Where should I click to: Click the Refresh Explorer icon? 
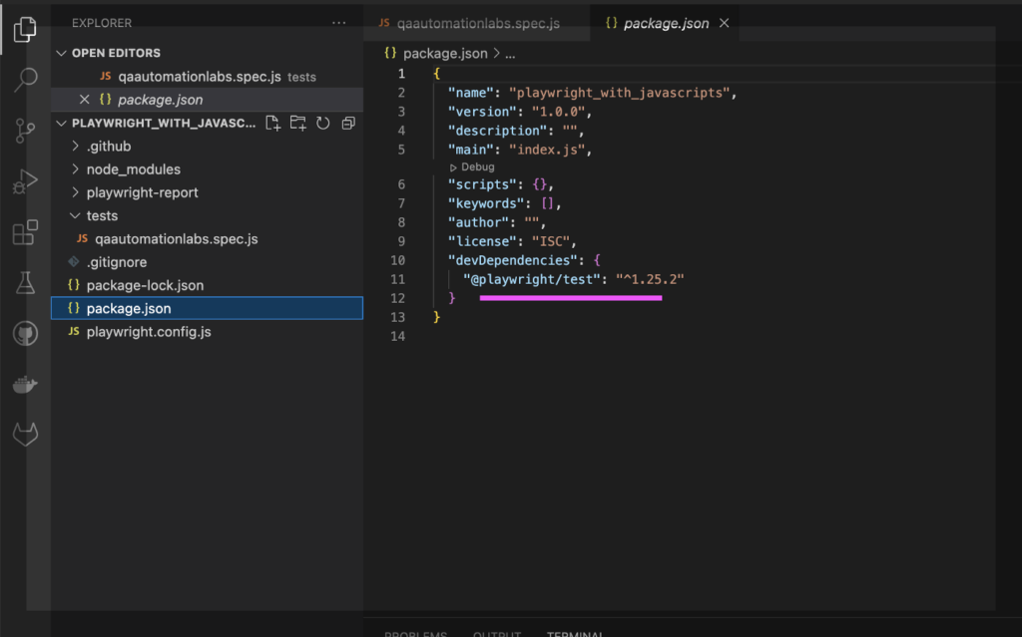[x=323, y=123]
